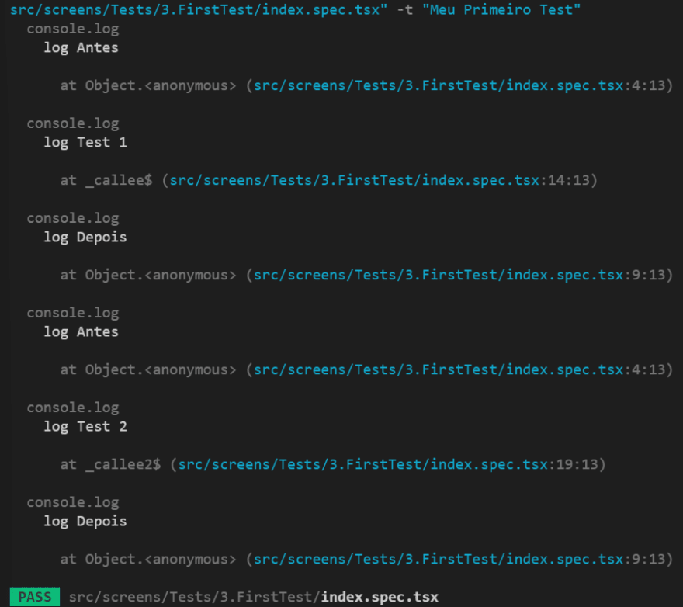Click the first "log Depois" output line
Image resolution: width=683 pixels, height=607 pixels.
[85, 237]
